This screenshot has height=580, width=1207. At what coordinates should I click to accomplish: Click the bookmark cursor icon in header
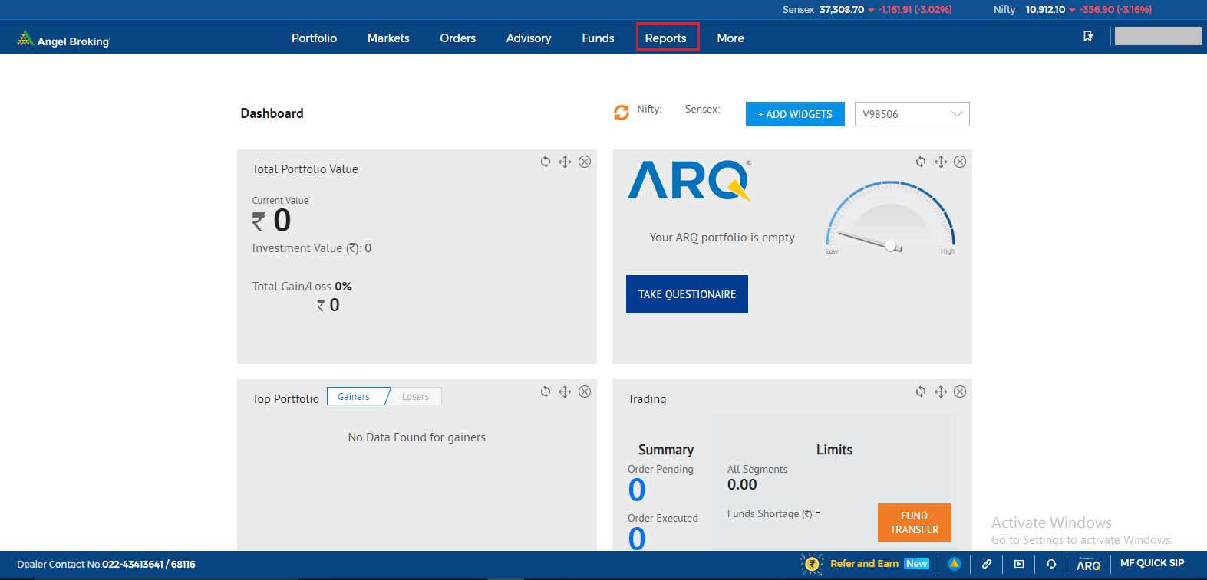(x=1088, y=36)
